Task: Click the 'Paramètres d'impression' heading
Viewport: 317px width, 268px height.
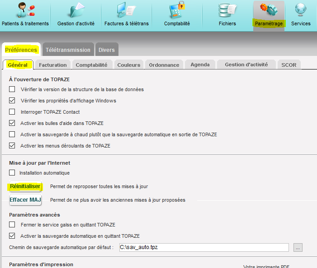Action: pyautogui.click(x=41, y=264)
